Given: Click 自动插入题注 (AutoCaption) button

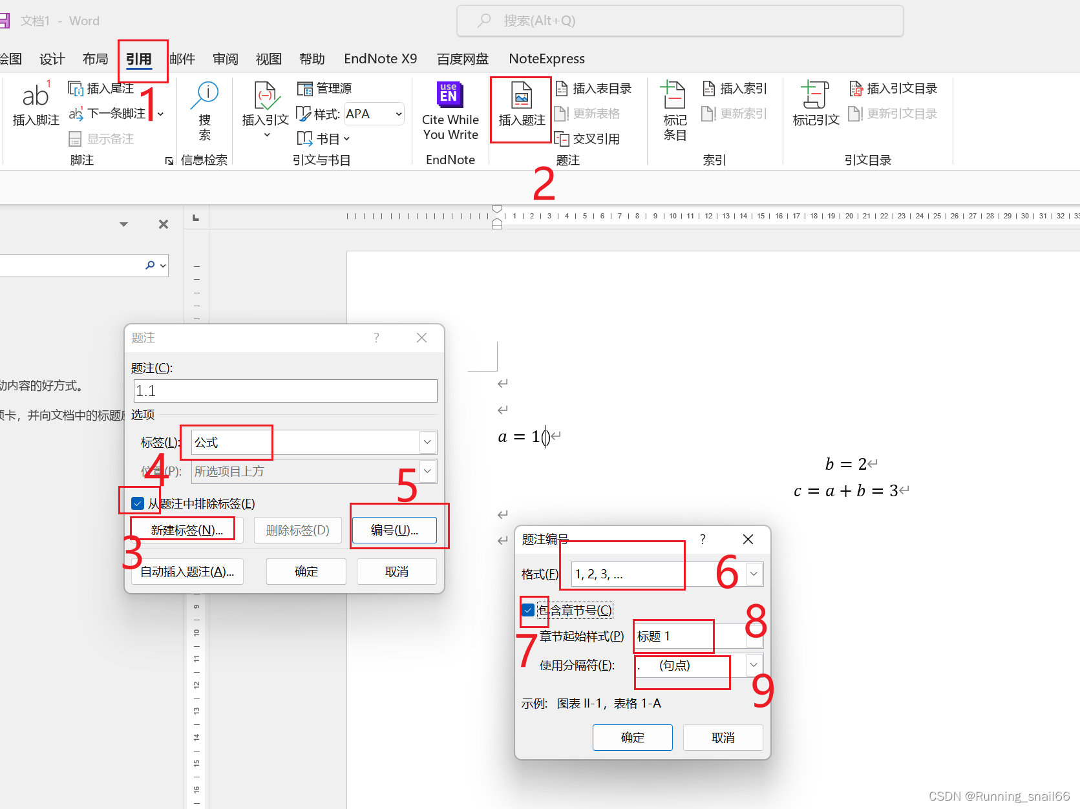Looking at the screenshot, I should coord(187,572).
